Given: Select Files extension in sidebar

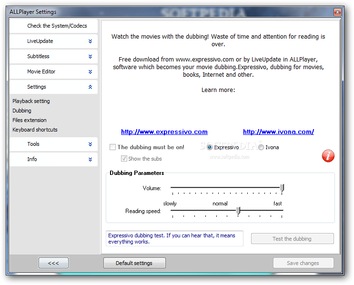Looking at the screenshot, I should tap(30, 120).
